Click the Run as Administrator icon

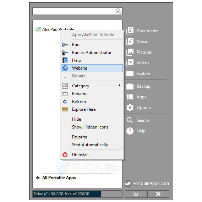65,53
